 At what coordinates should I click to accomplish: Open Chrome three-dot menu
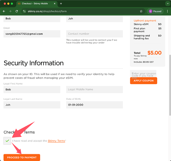(167, 11)
